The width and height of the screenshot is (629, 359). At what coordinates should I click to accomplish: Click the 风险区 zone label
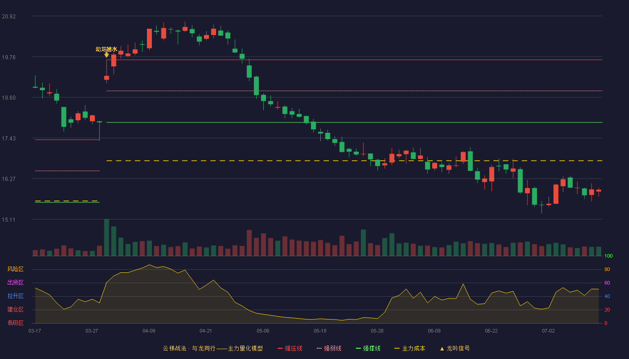[x=15, y=269]
